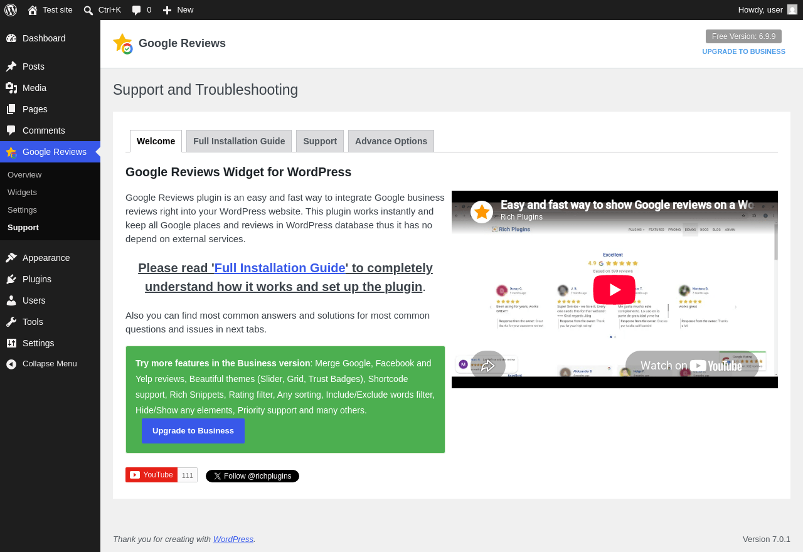Click the Comments speech bubble sidebar icon

(11, 130)
